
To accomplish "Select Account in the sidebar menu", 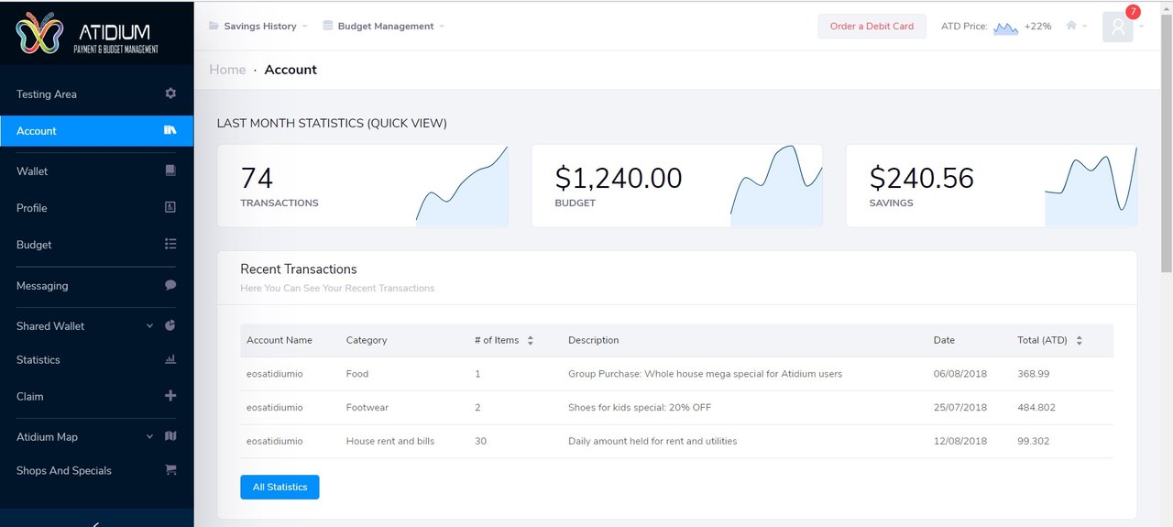I will [97, 131].
